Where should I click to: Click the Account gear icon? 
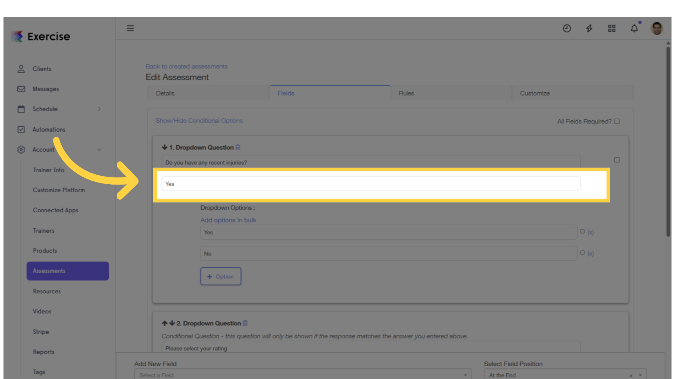(x=21, y=149)
